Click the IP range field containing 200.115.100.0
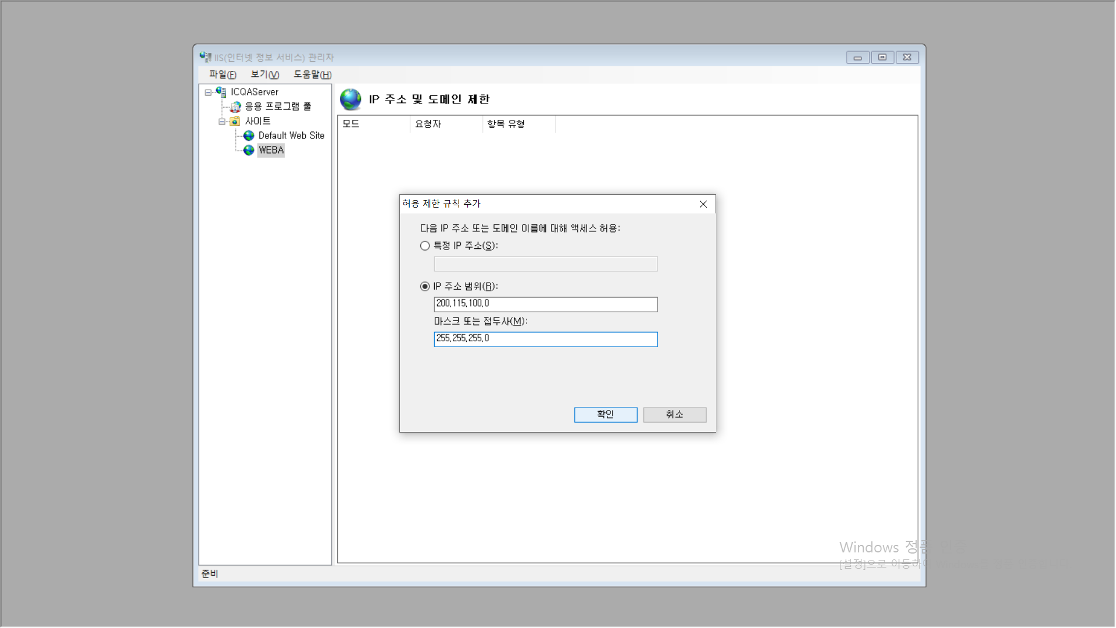The height and width of the screenshot is (628, 1116). coord(545,304)
